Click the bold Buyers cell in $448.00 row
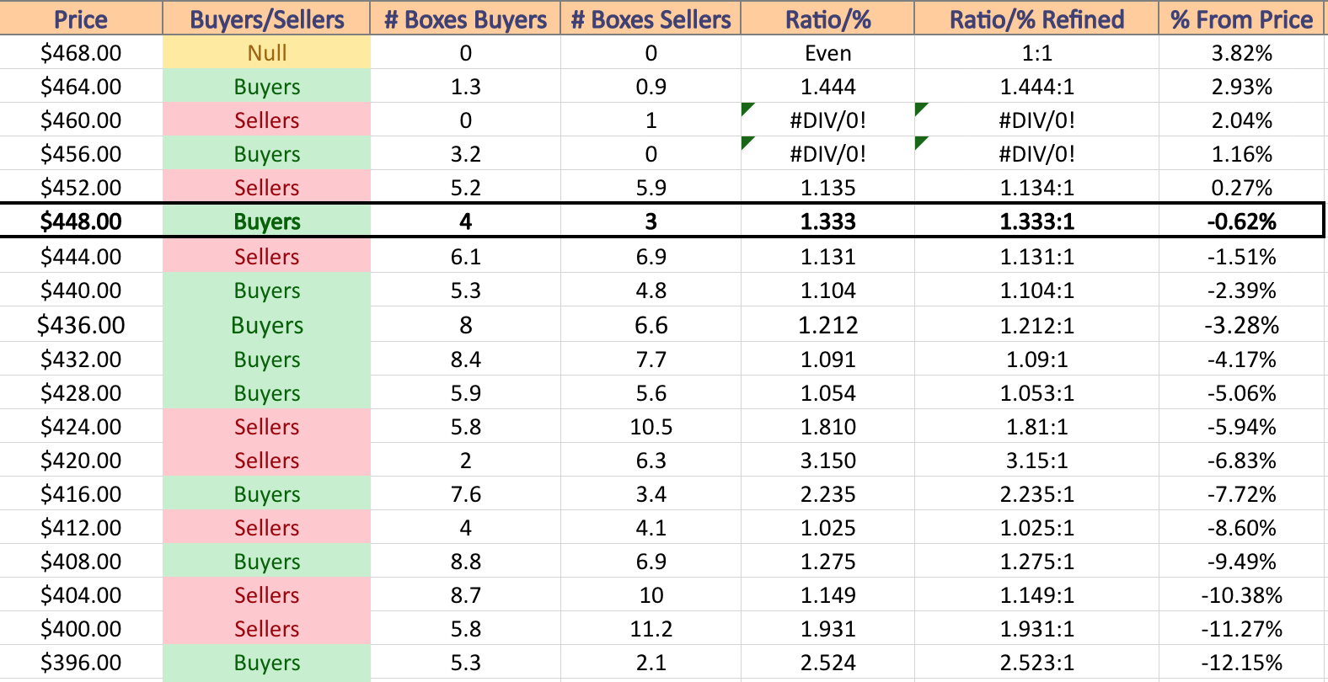The image size is (1328, 682). click(x=266, y=221)
